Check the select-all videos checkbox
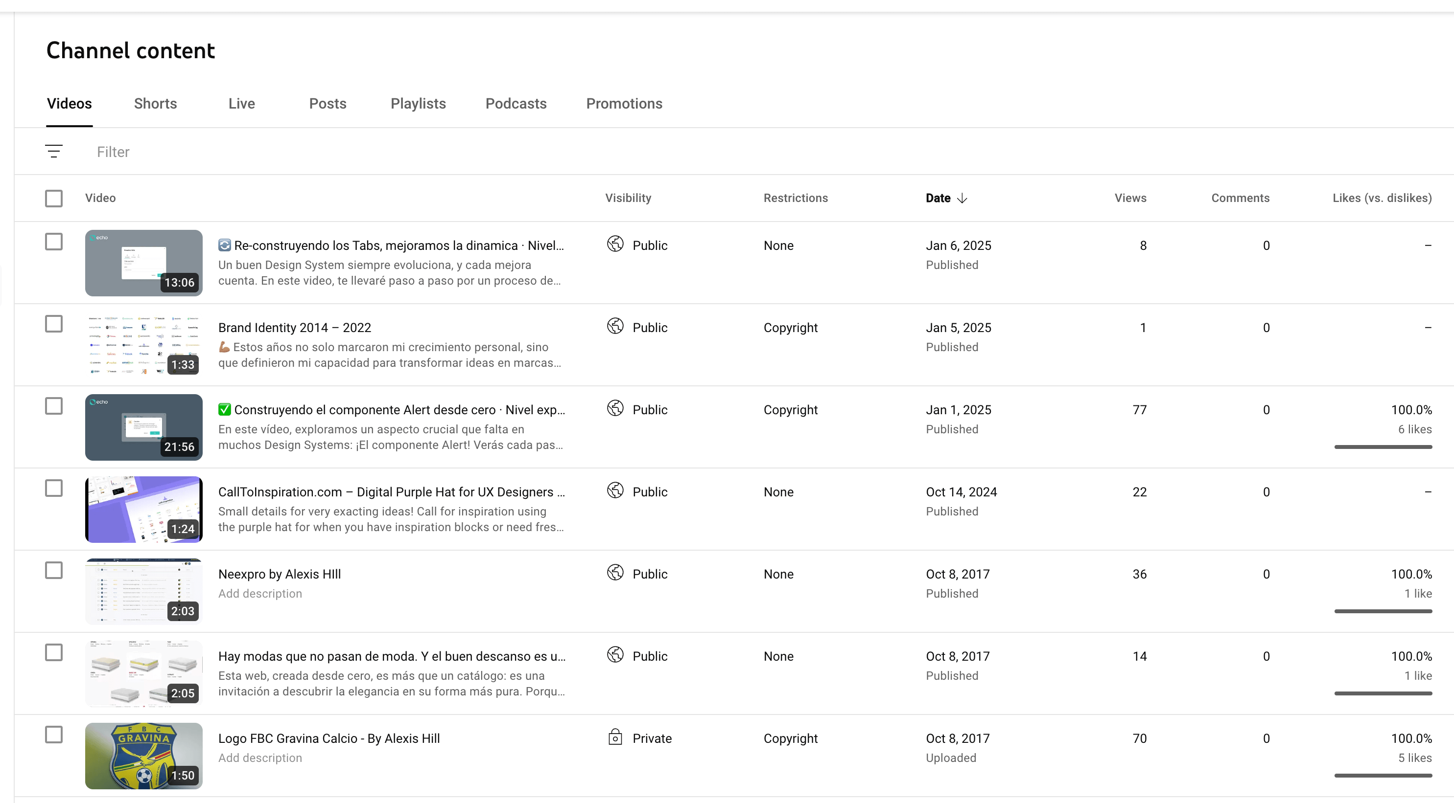This screenshot has width=1454, height=803. tap(54, 198)
